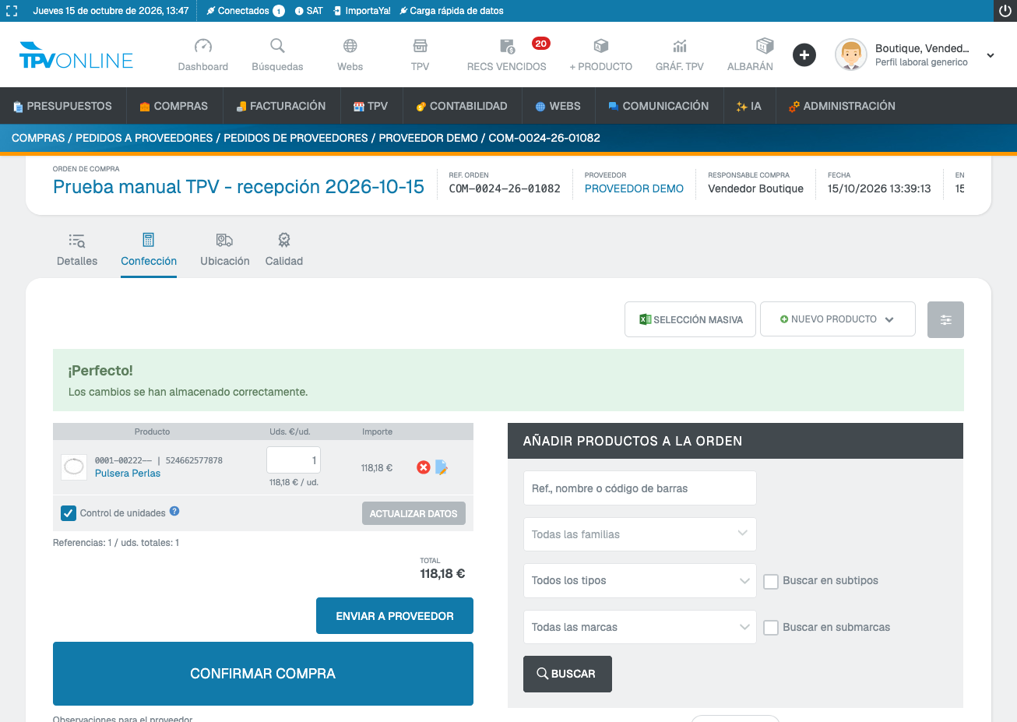Click the user avatar picture
This screenshot has height=722, width=1017.
tap(850, 55)
